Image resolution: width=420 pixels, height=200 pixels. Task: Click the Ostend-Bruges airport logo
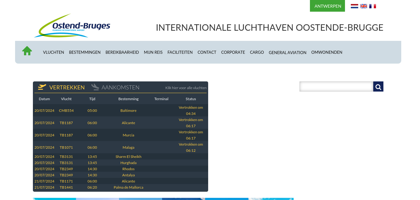tap(72, 25)
